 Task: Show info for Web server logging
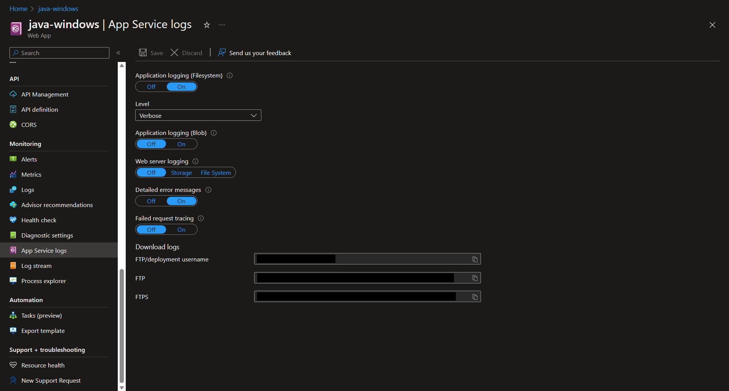(x=196, y=161)
